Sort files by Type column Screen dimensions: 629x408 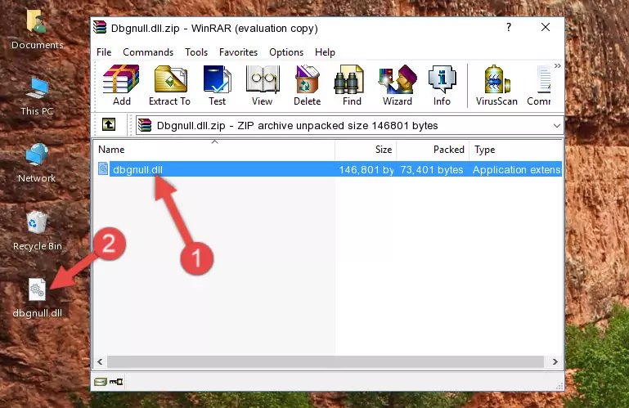coord(516,150)
